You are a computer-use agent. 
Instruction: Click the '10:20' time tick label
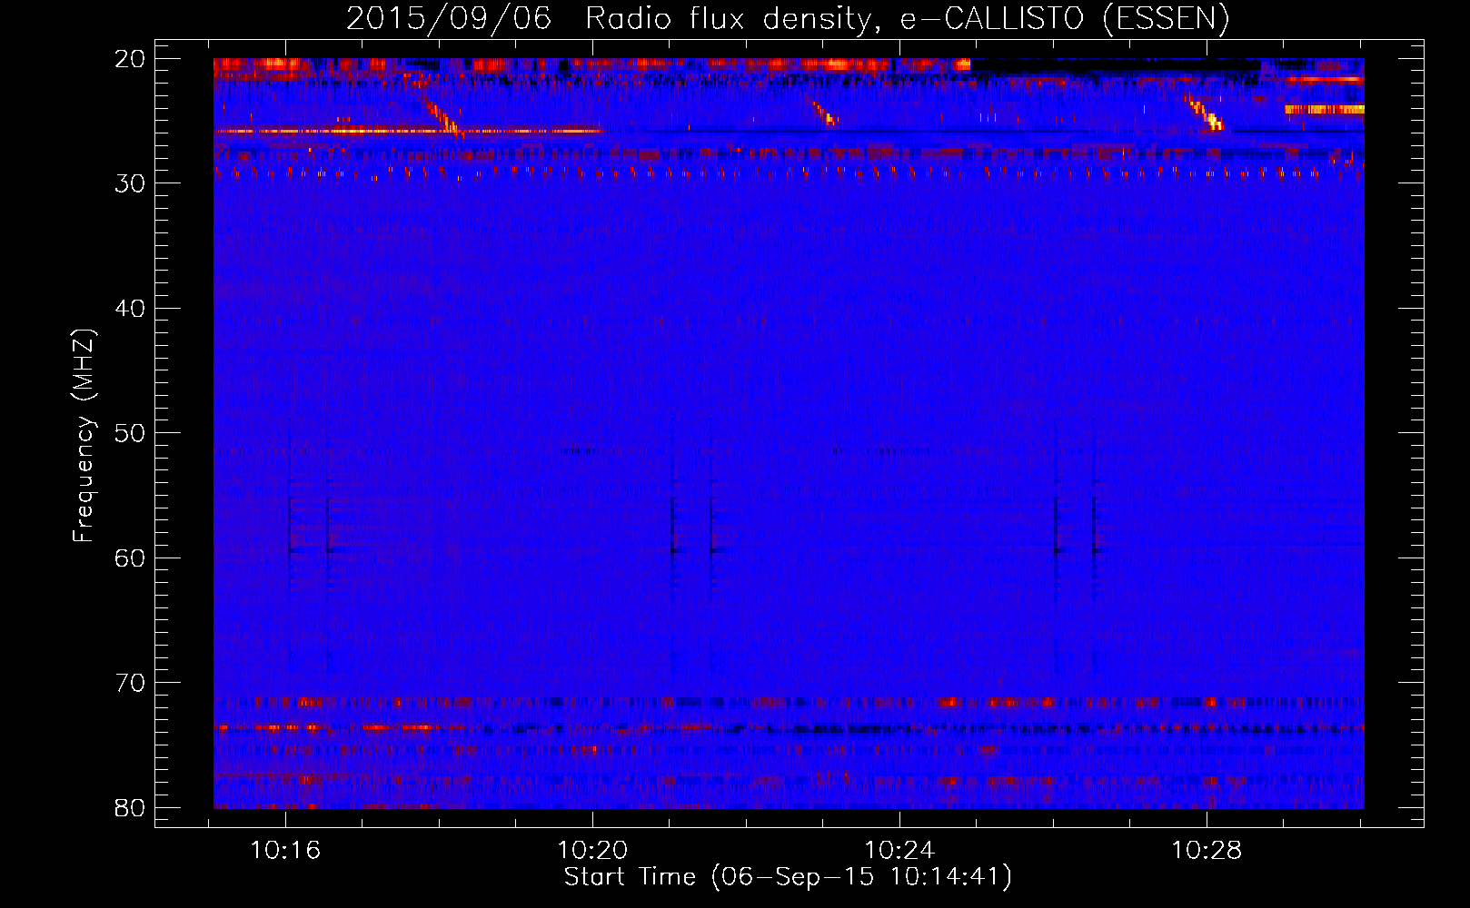tap(592, 851)
